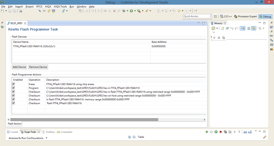Select FTFA_PFlash128S1RAM16 (32Kx32x1) device row

pos(109,46)
